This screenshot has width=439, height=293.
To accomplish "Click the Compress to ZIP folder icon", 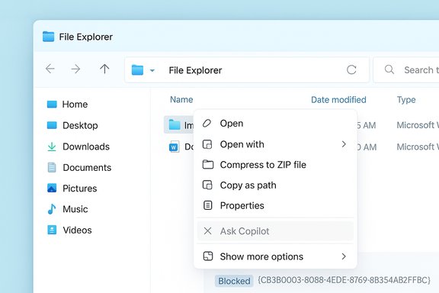I will tap(208, 165).
